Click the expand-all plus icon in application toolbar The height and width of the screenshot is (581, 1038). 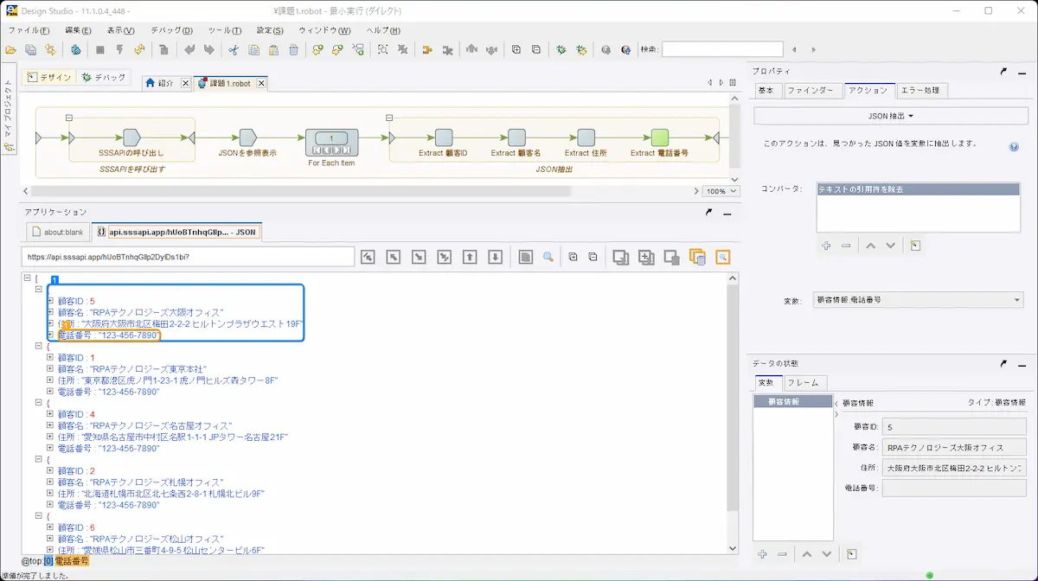pyautogui.click(x=573, y=257)
